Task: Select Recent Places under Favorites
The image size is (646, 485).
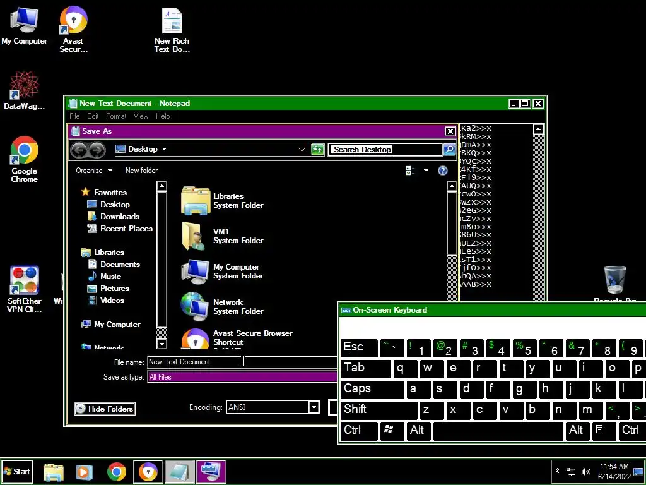Action: pyautogui.click(x=120, y=229)
